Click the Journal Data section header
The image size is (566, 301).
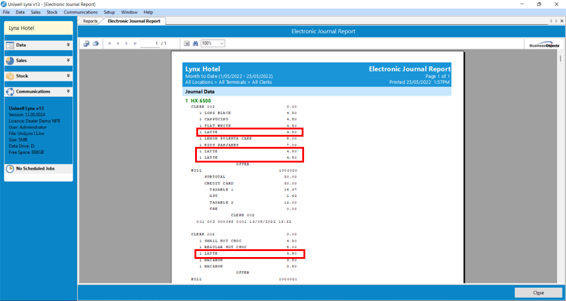(317, 92)
